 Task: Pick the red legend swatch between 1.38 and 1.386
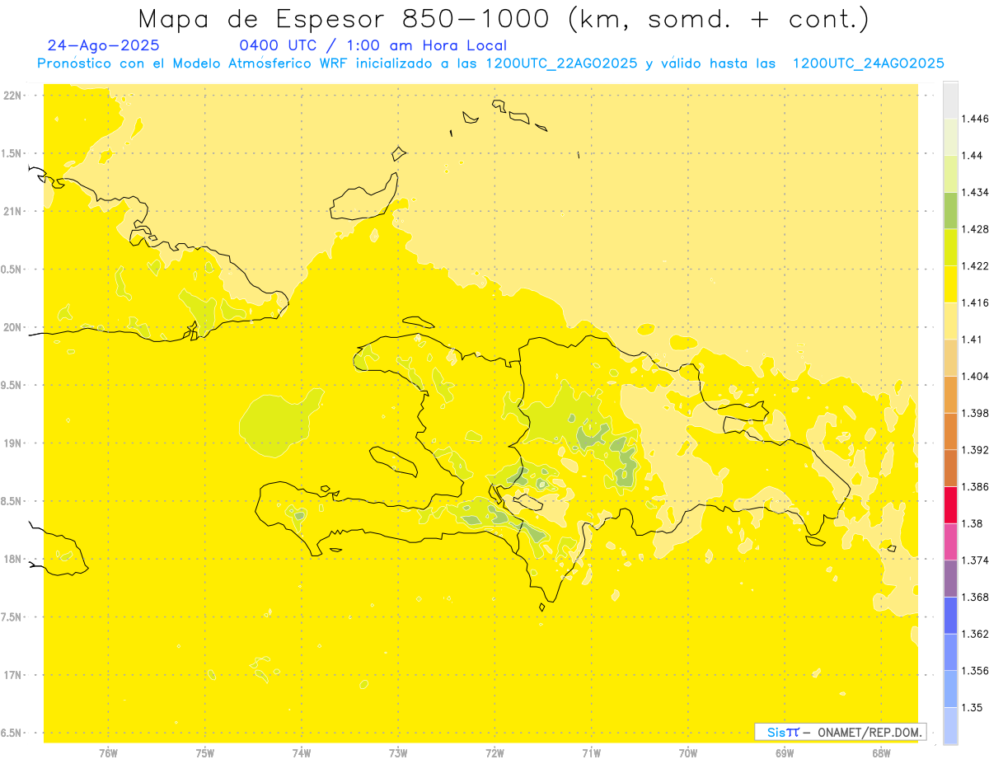(950, 505)
